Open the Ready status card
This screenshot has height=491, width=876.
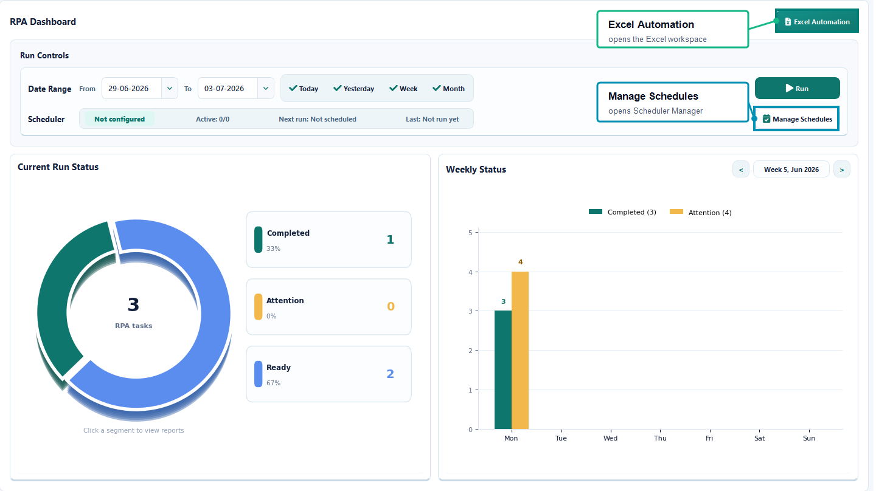click(x=328, y=374)
